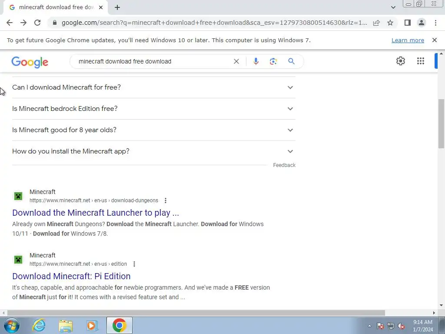This screenshot has height=334, width=445.
Task: Open the network status tray icon
Action: pos(391,326)
